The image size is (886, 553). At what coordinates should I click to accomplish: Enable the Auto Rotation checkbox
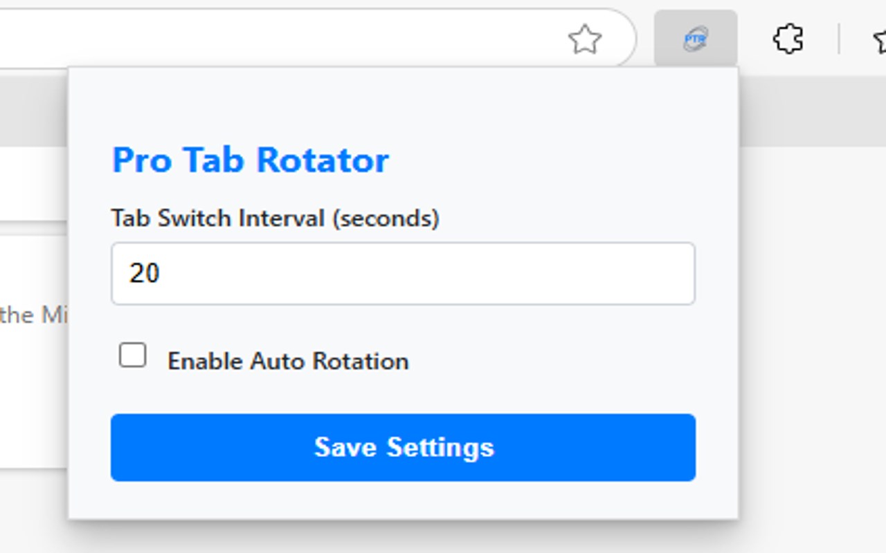click(132, 355)
